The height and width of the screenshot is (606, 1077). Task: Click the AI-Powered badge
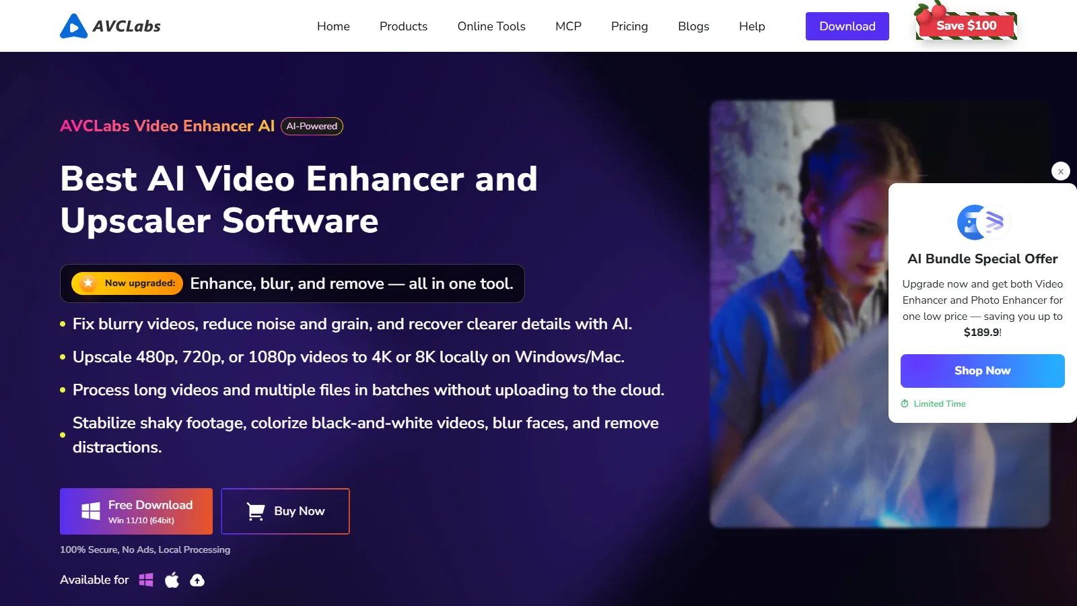(x=312, y=126)
